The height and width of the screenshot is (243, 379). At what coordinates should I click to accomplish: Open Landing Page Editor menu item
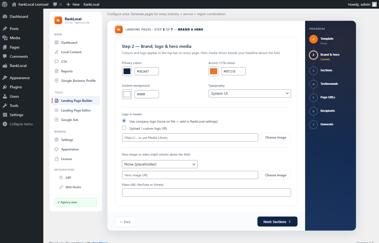[76, 110]
